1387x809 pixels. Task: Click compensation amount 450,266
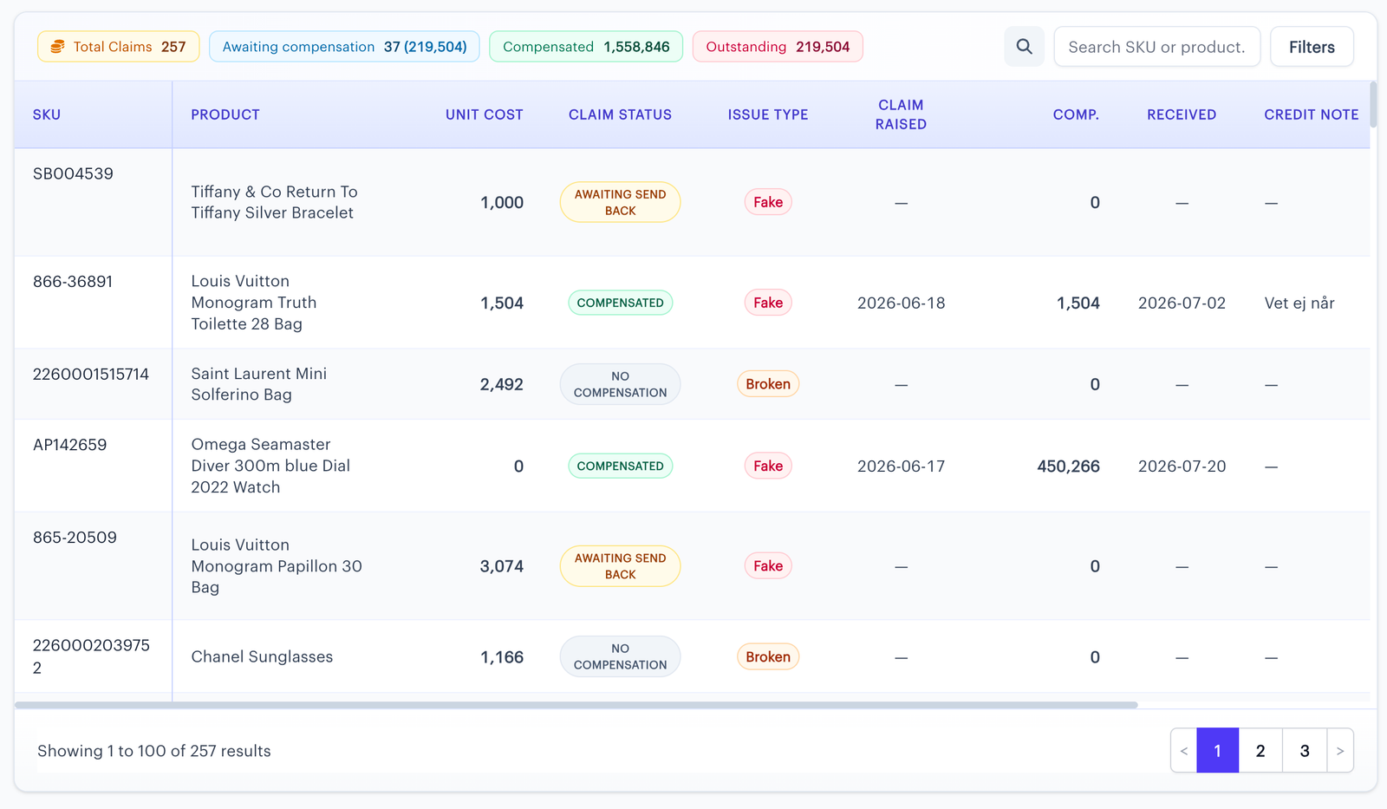coord(1068,466)
